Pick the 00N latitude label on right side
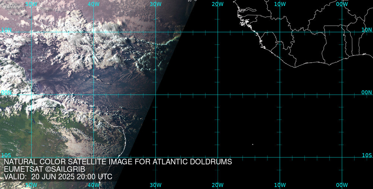The height and width of the screenshot is (189, 373). [367, 93]
